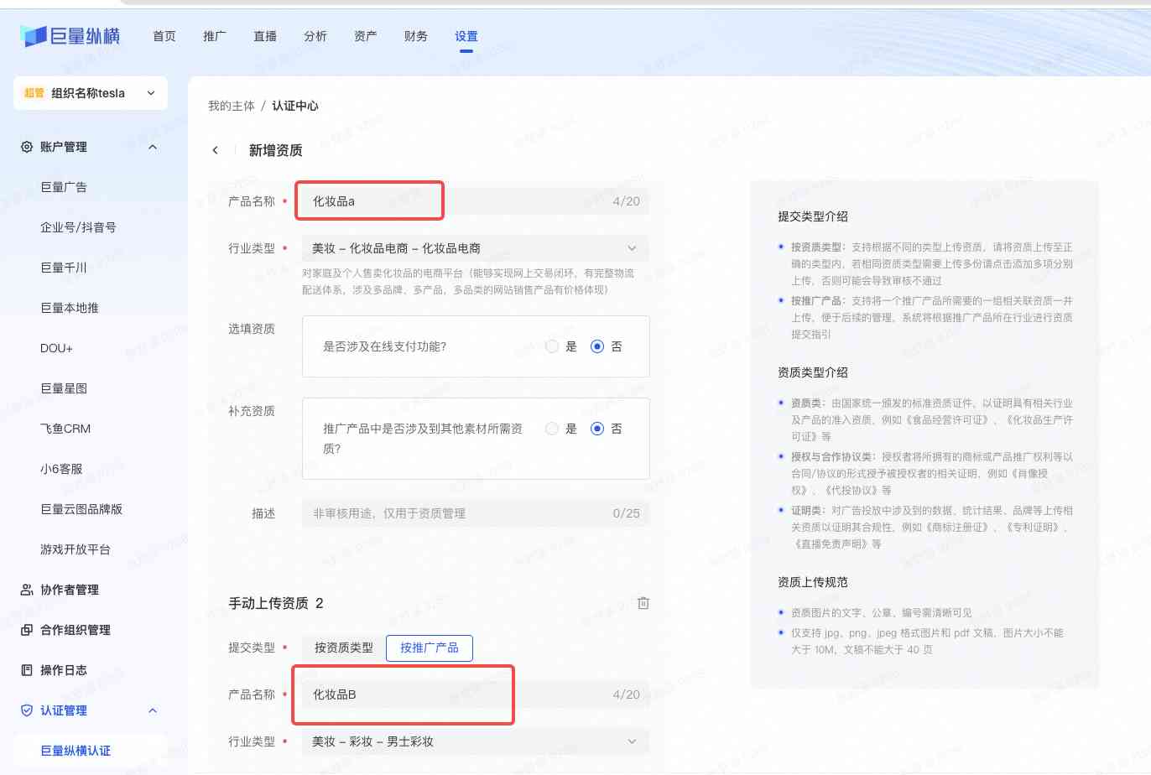Click the 认证管理 shield icon

[x=27, y=710]
